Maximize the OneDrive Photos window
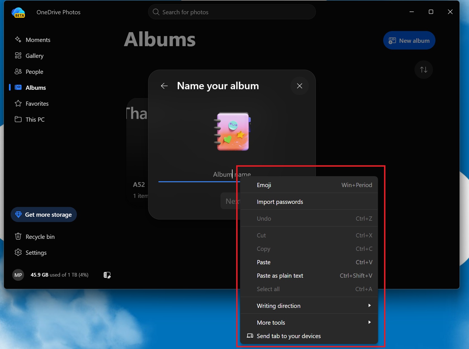 pos(431,12)
